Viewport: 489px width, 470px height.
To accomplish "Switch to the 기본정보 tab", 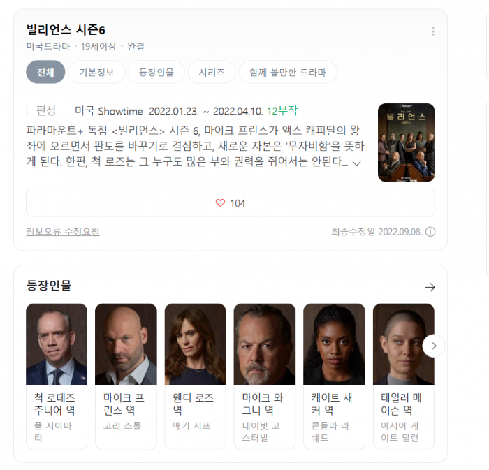I will click(96, 72).
